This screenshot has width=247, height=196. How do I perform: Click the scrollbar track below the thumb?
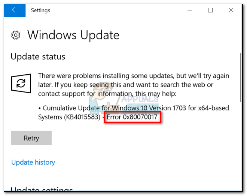point(240,149)
